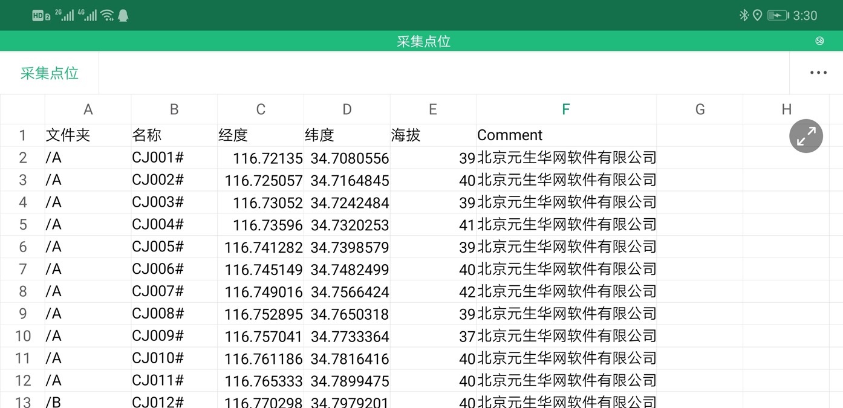Image resolution: width=843 pixels, height=408 pixels.
Task: Select the 经度 header cell
Action: pos(261,135)
